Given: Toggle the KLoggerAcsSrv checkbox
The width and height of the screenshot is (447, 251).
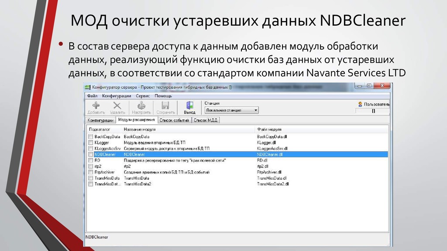Looking at the screenshot, I should (x=91, y=149).
